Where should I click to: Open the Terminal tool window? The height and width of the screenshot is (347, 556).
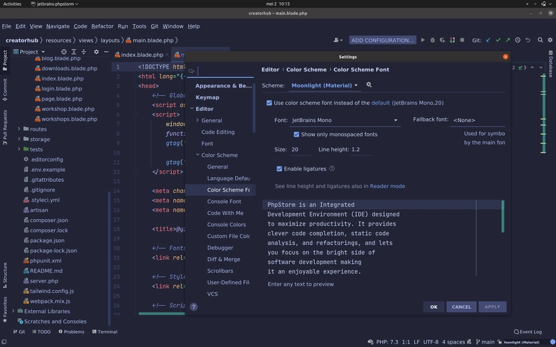point(105,332)
